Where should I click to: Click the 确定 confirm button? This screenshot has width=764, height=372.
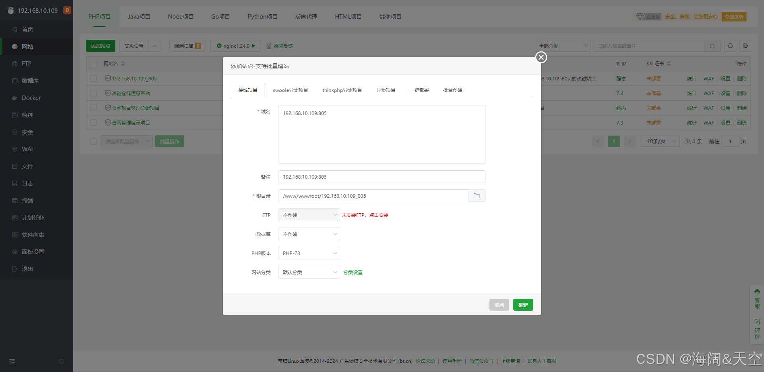click(523, 305)
